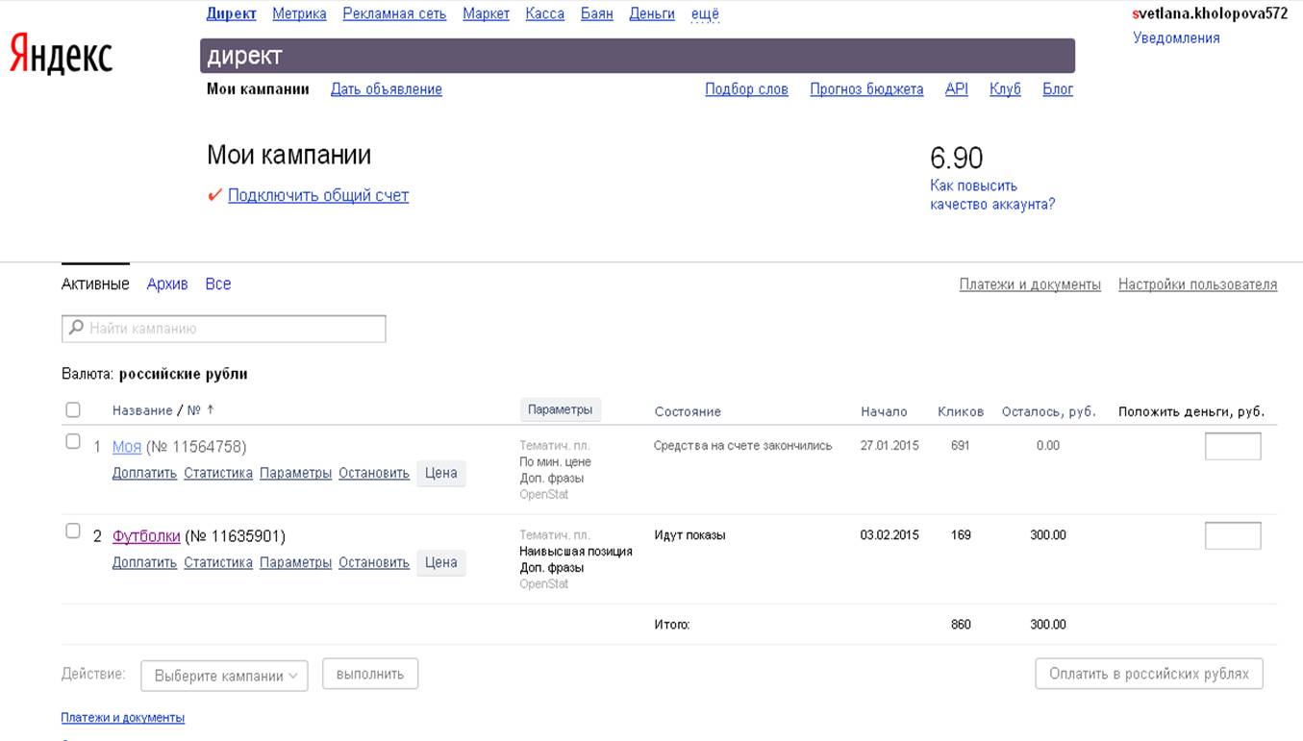Image resolution: width=1303 pixels, height=741 pixels.
Task: Click the red checkmark near Подключить общий счет
Action: click(x=214, y=196)
